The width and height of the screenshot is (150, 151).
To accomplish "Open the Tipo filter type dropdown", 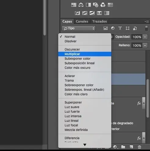I will click(79, 28).
